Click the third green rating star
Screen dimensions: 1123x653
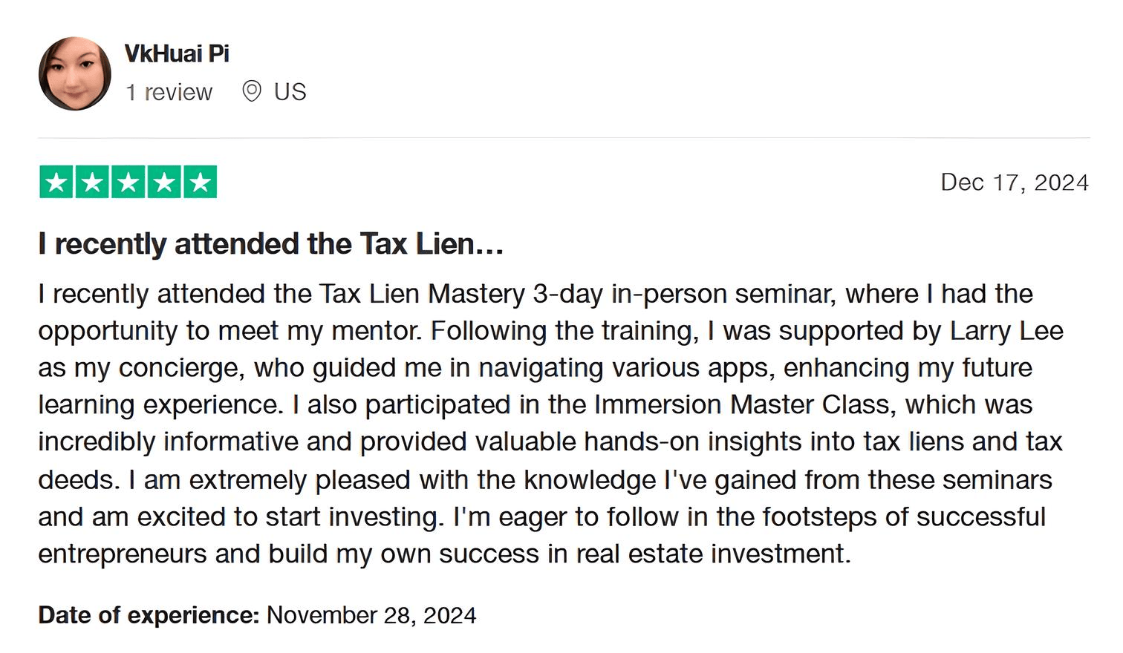[x=128, y=182]
